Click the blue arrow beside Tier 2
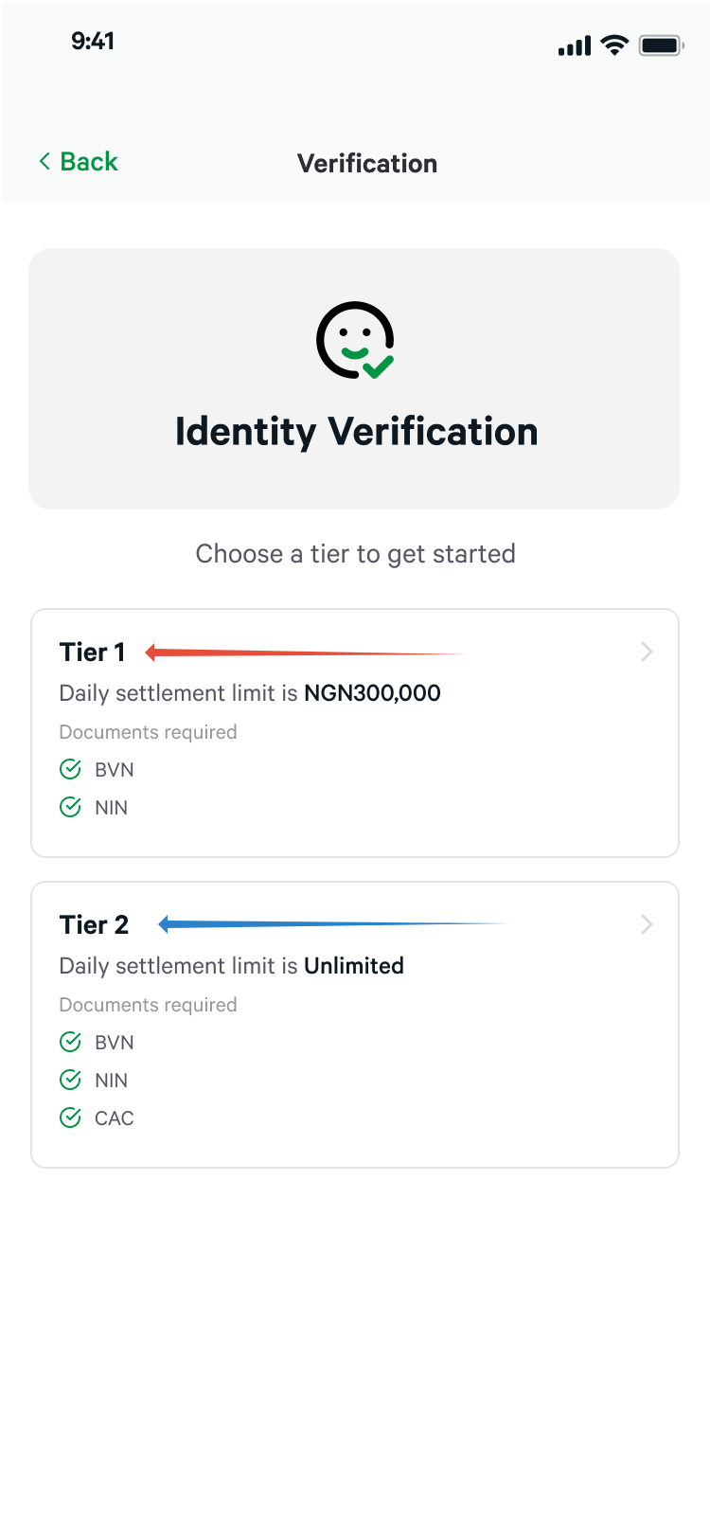This screenshot has width=710, height=1538. coord(331,924)
